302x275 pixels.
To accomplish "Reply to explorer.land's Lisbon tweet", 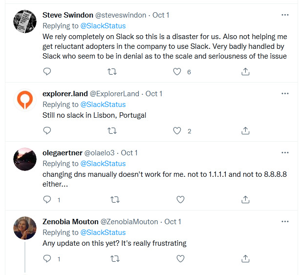I will 47,130.
